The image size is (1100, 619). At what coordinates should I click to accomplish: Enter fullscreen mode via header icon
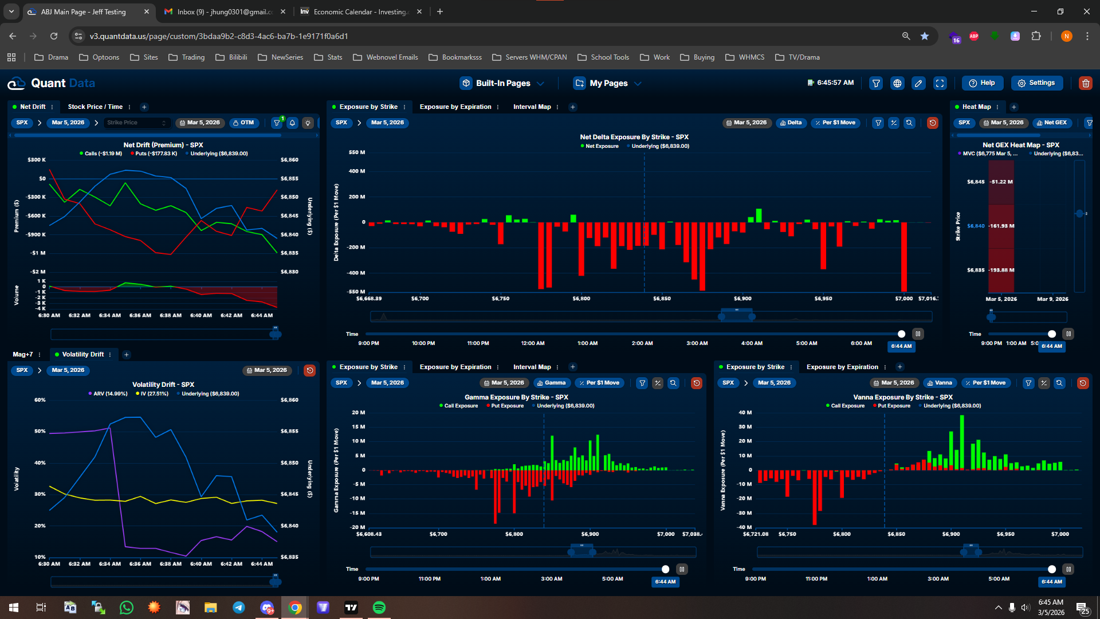click(940, 83)
